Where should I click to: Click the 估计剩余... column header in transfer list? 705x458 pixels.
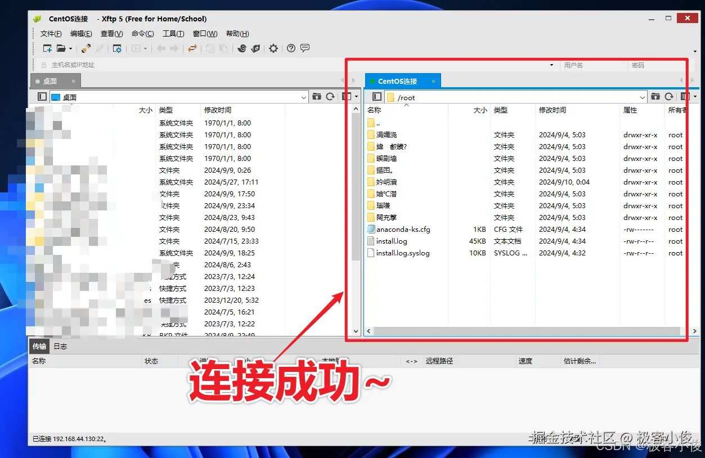click(580, 361)
